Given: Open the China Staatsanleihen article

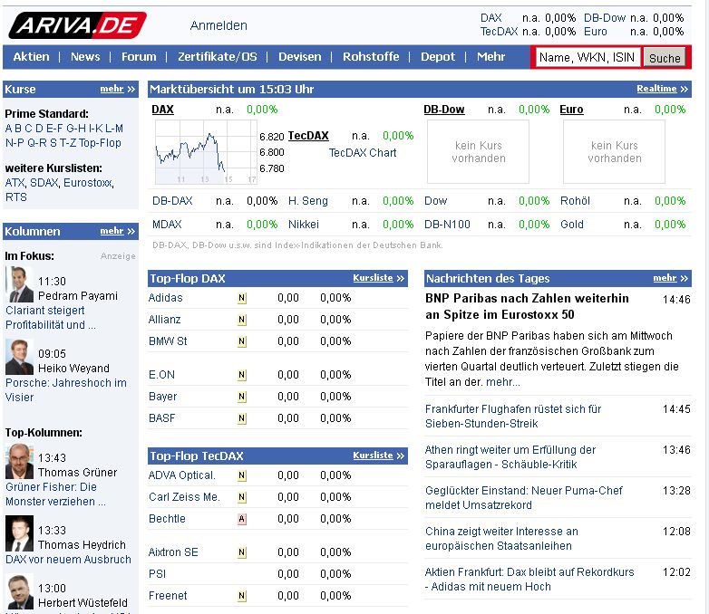Looking at the screenshot, I should tap(501, 539).
